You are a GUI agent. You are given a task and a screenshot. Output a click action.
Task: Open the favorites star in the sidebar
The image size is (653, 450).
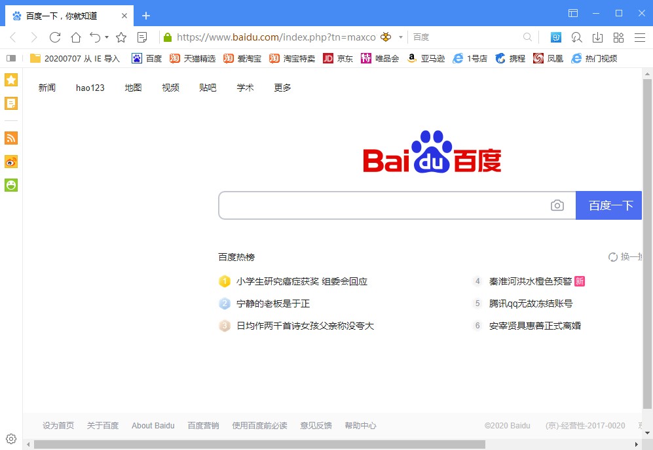tap(10, 80)
